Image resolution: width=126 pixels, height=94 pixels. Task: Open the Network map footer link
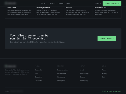[84, 73]
